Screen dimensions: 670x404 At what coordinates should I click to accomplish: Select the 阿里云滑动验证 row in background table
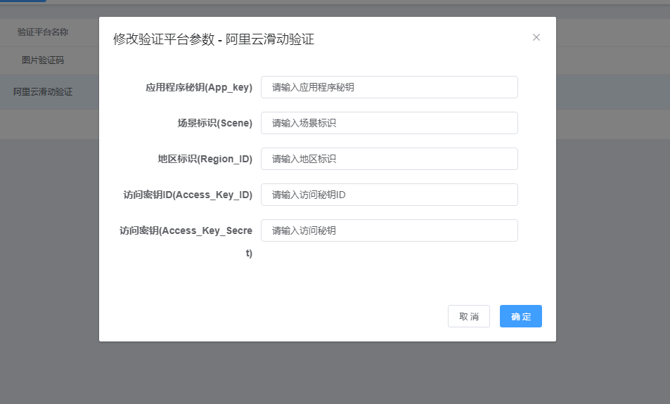click(x=43, y=92)
